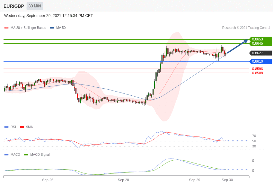Click the 'Sep 29' date axis label
Screen dimensions: 273x185
(x=195, y=180)
